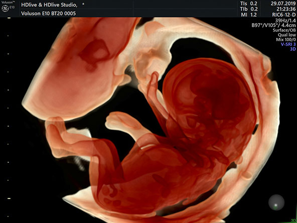The image size is (297, 223).
Task: Click the 29.07.2019 date display
Action: (x=283, y=4)
